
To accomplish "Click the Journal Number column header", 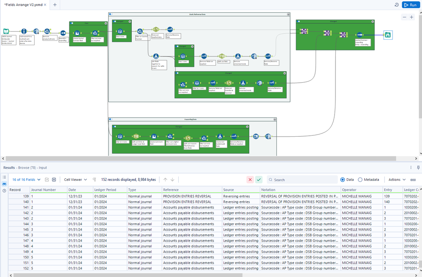I will [48, 190].
